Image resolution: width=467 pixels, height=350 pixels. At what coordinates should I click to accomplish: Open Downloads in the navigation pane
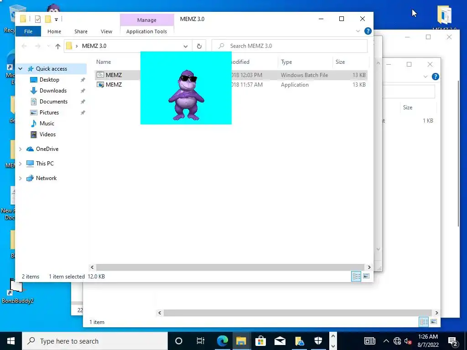pyautogui.click(x=53, y=91)
